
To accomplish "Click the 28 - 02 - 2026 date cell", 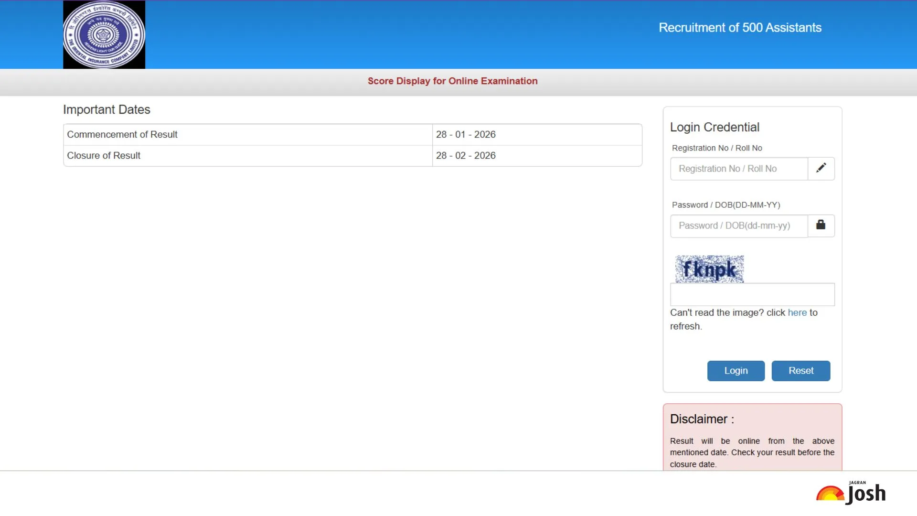I will click(x=466, y=156).
